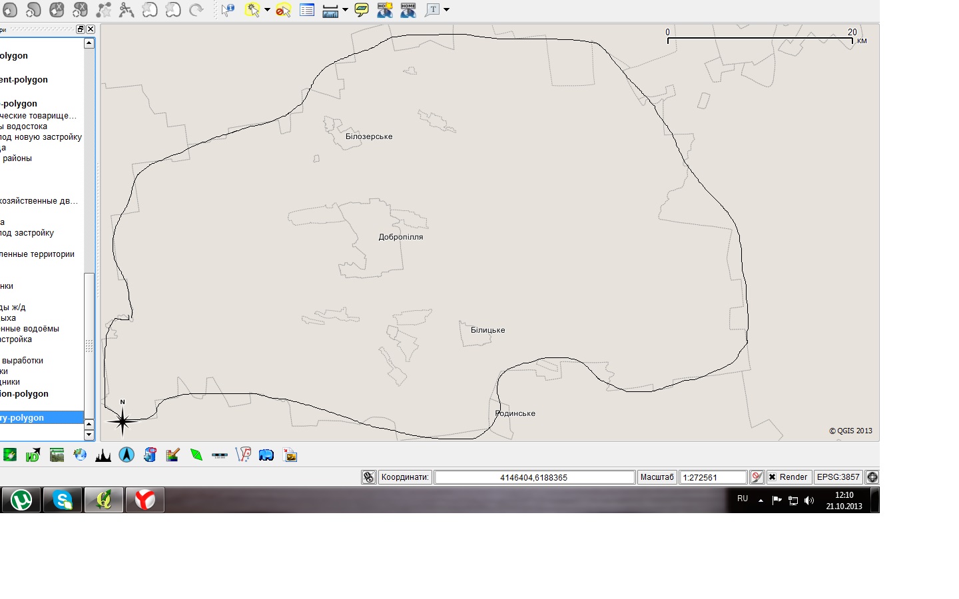Open the Select Features tool dropdown

point(267,10)
